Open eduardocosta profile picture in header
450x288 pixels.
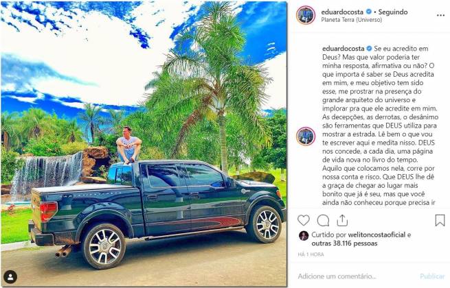click(x=306, y=15)
